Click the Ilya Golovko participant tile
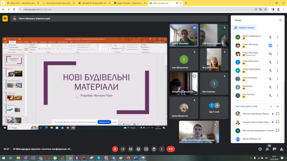 tap(214, 84)
